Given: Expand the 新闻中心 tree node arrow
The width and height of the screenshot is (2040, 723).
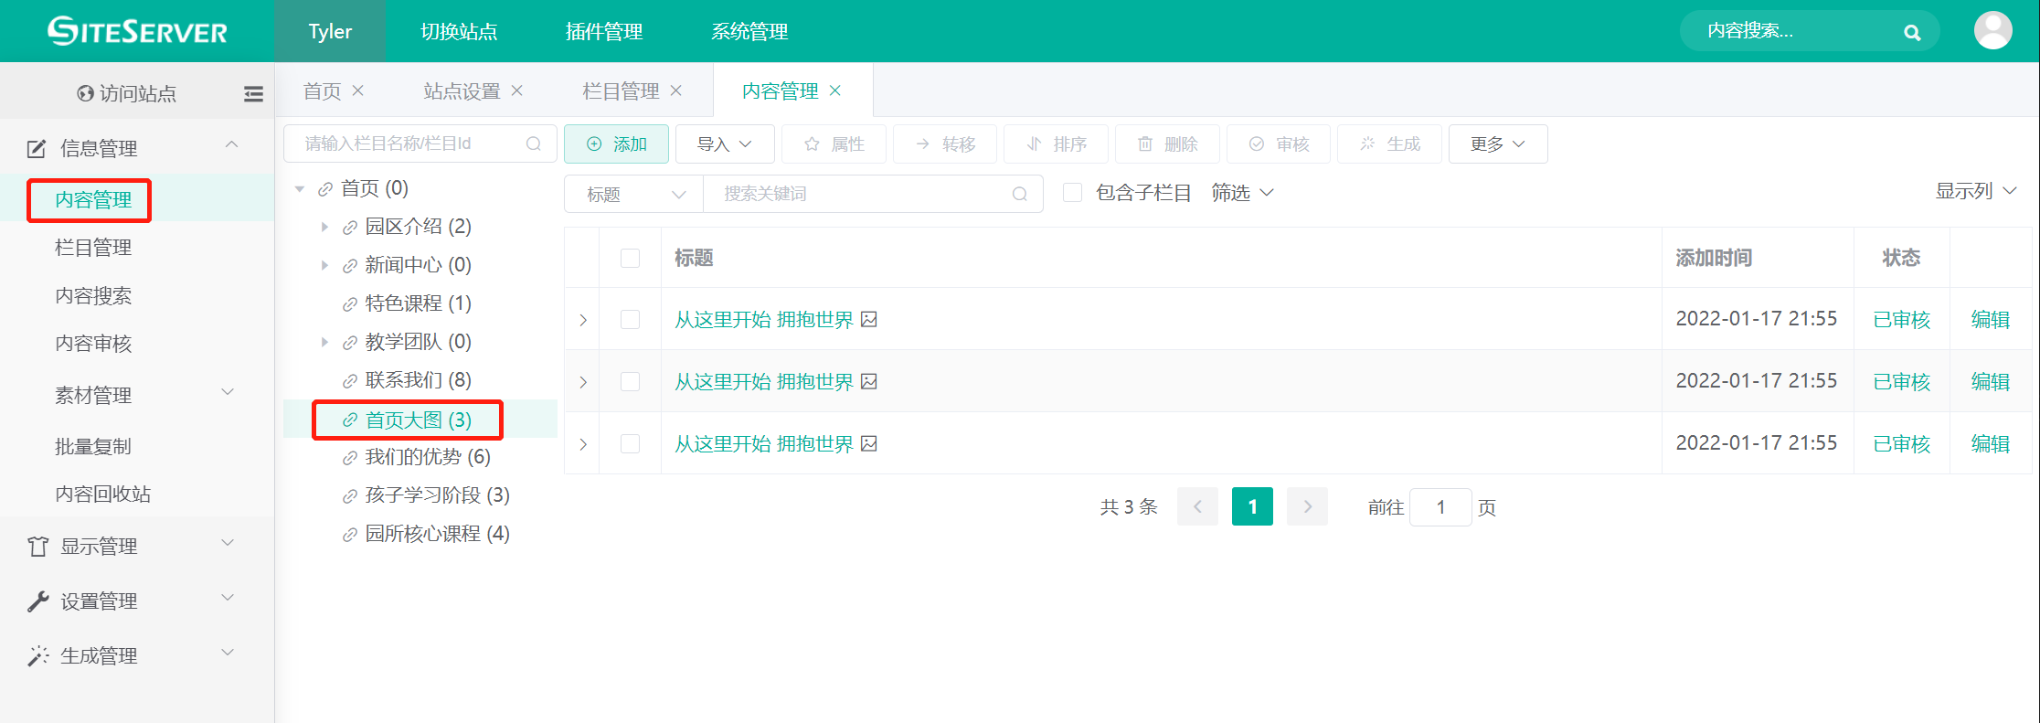Looking at the screenshot, I should (324, 265).
